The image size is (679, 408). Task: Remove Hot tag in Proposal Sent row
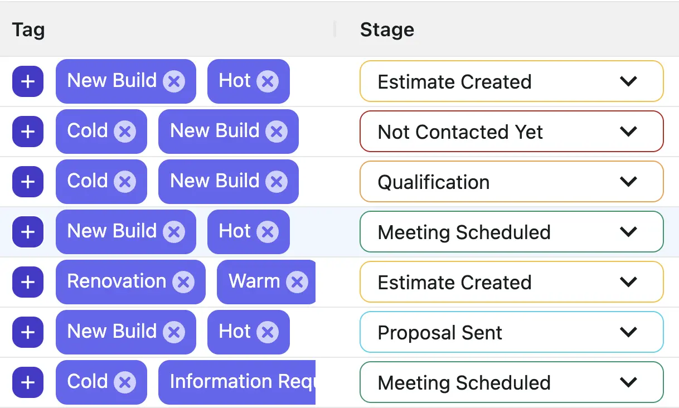click(268, 332)
